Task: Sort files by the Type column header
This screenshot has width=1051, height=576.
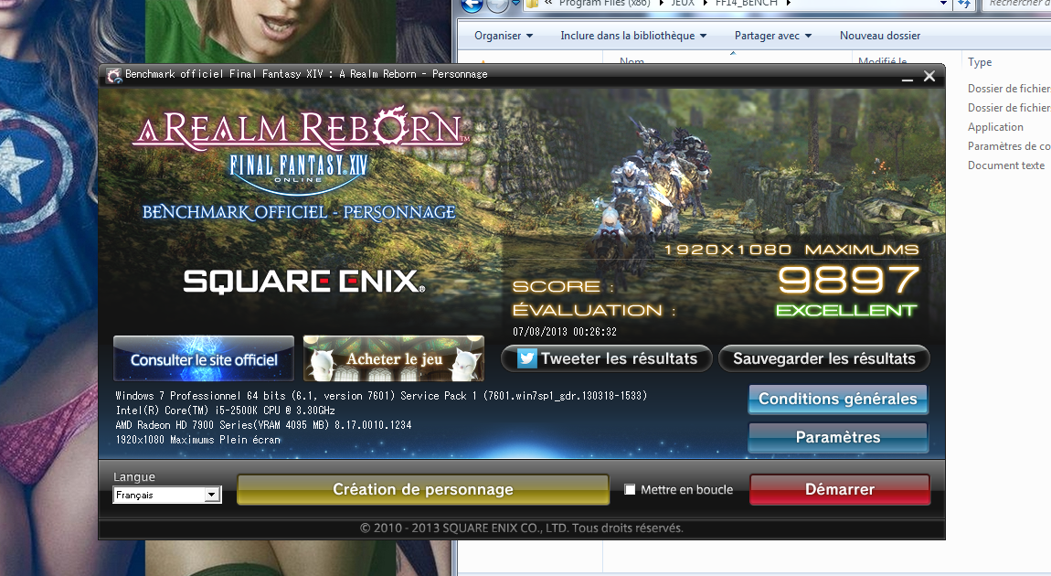Action: click(980, 62)
